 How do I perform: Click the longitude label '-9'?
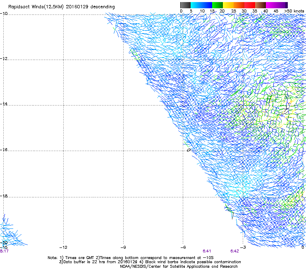(x=123, y=247)
